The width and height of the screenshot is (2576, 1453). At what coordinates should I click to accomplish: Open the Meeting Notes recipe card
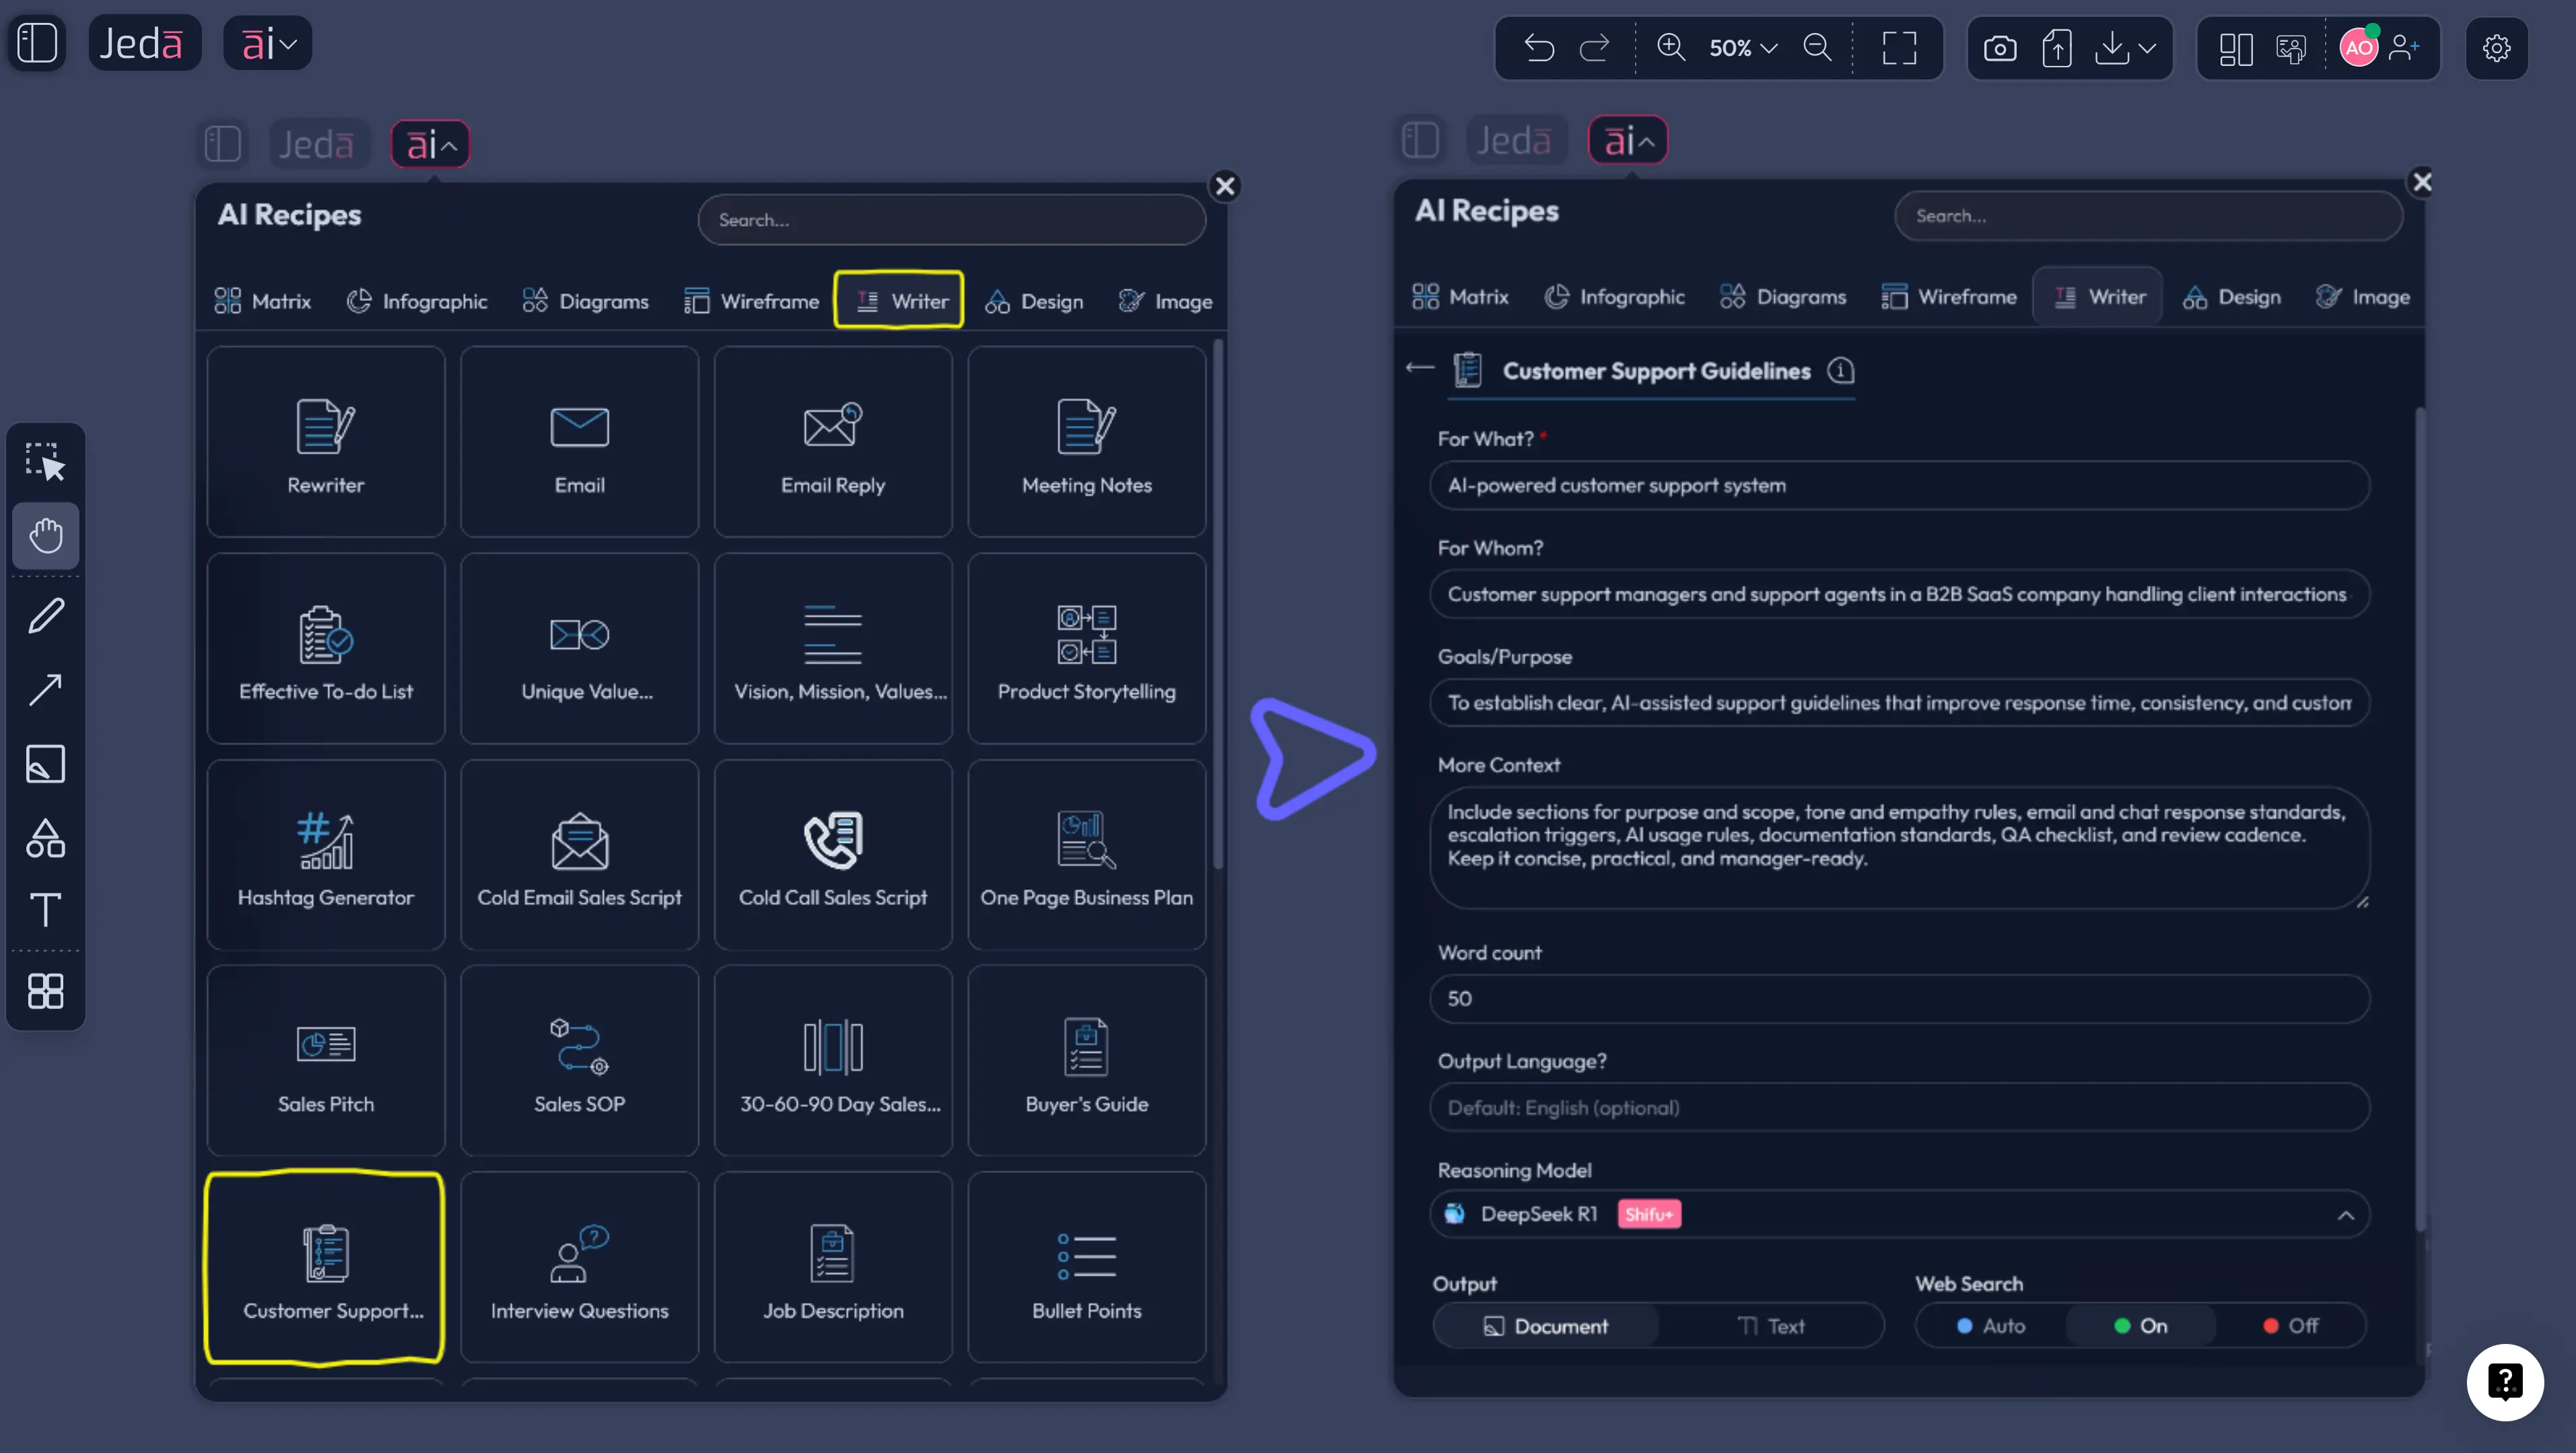(1087, 442)
